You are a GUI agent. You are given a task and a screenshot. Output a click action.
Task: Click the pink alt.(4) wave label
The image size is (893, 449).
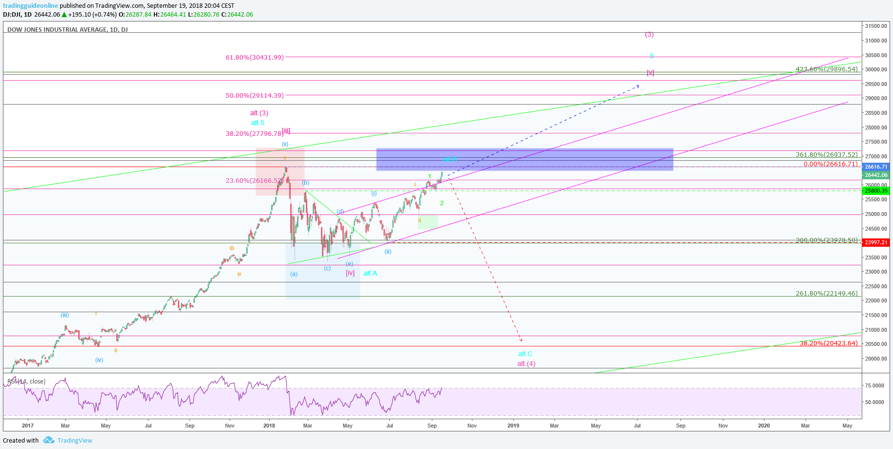[x=526, y=363]
